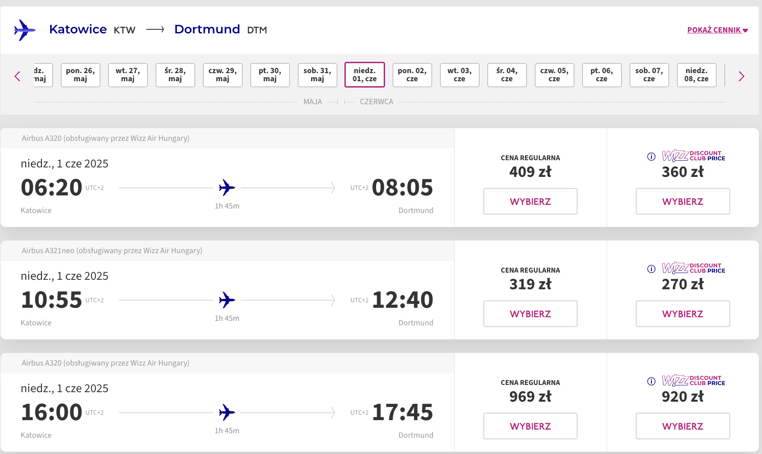Click the previous dates left arrow
Viewport: 762px width, 454px height.
pyautogui.click(x=18, y=76)
